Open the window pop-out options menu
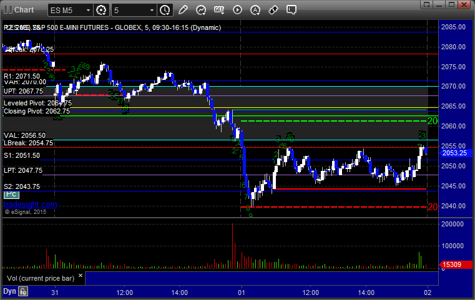The width and height of the screenshot is (475, 300). click(x=427, y=4)
